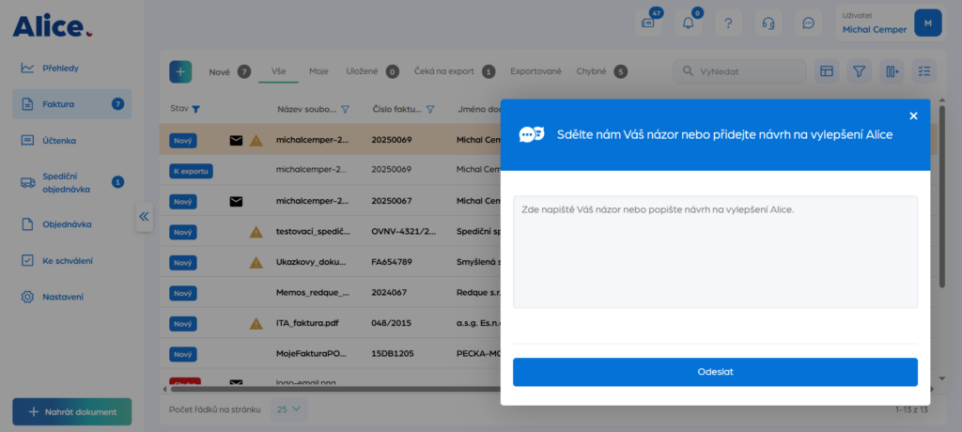Click warning triangle in testovací_spedič row
This screenshot has height=432, width=962.
pos(256,232)
